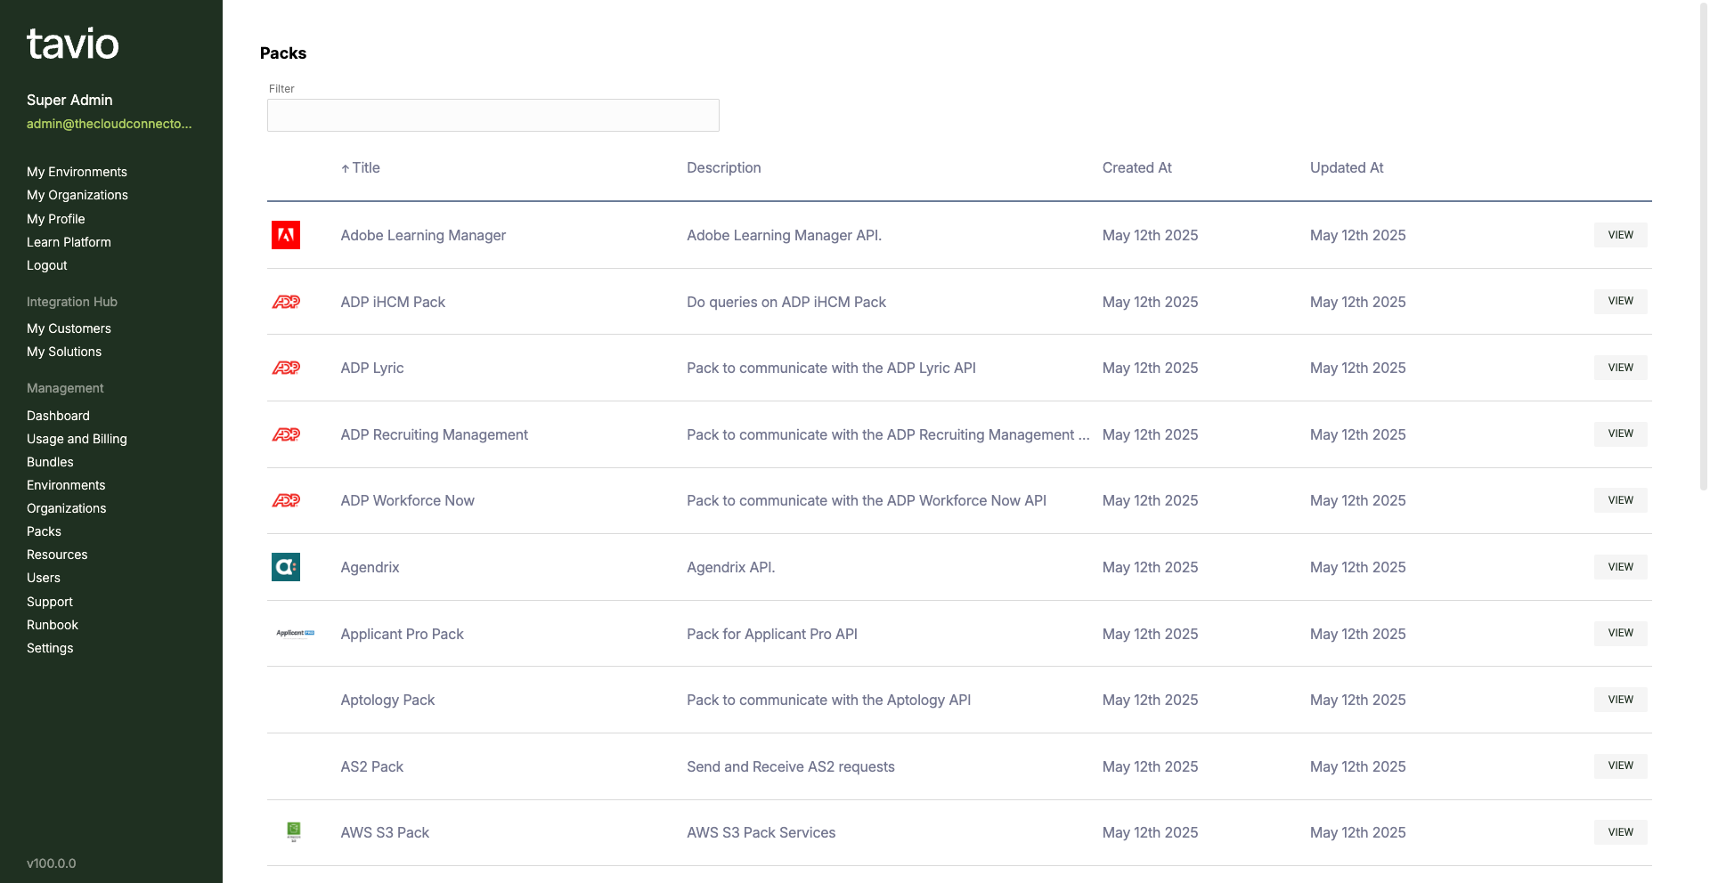Click 'AWS S3 Pack Services' description
This screenshot has height=883, width=1710.
[761, 832]
